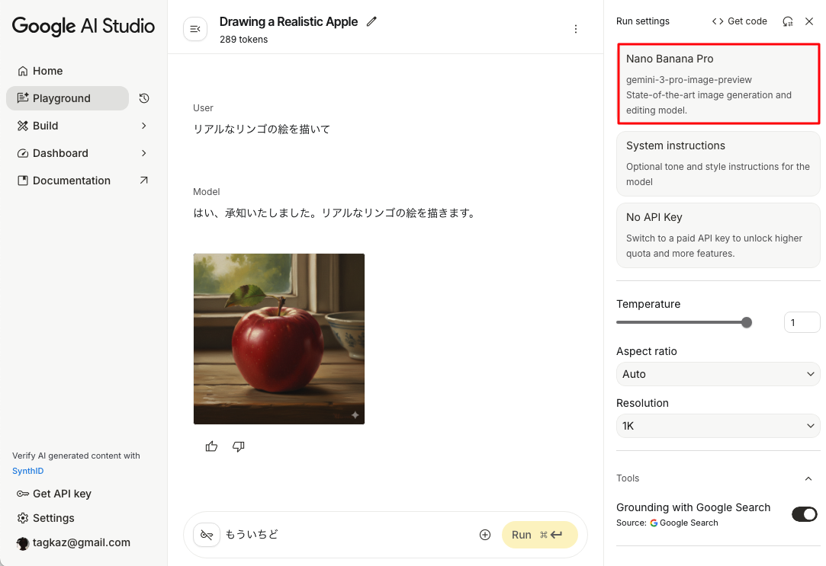Collapse the Tools section
826x566 pixels.
click(x=808, y=478)
